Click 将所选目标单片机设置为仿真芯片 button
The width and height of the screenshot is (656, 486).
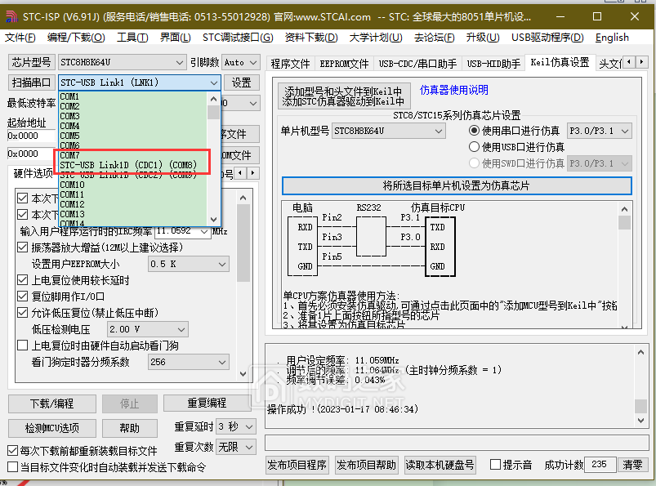[x=457, y=185]
